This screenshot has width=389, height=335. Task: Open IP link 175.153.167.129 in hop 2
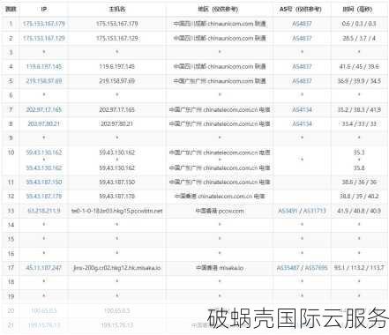pos(44,38)
